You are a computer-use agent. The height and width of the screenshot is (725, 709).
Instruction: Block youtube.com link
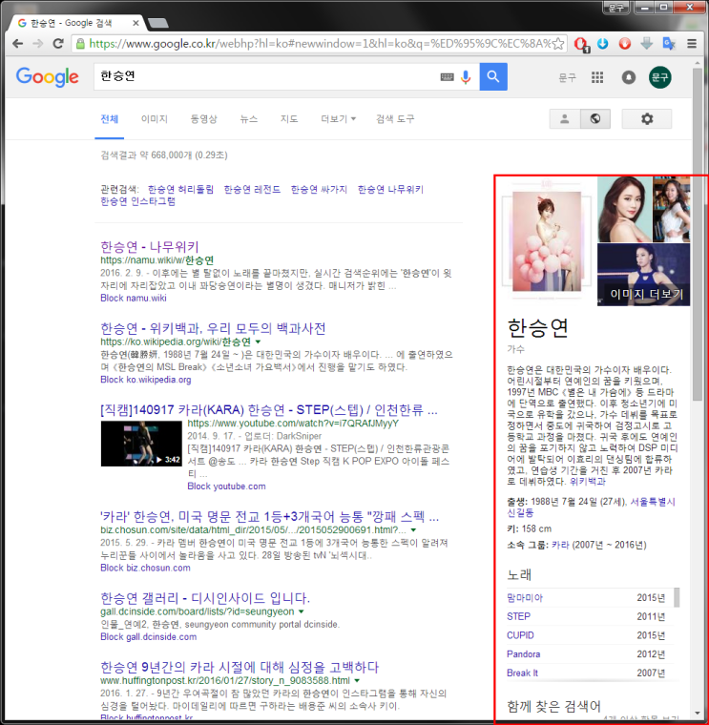pos(226,486)
